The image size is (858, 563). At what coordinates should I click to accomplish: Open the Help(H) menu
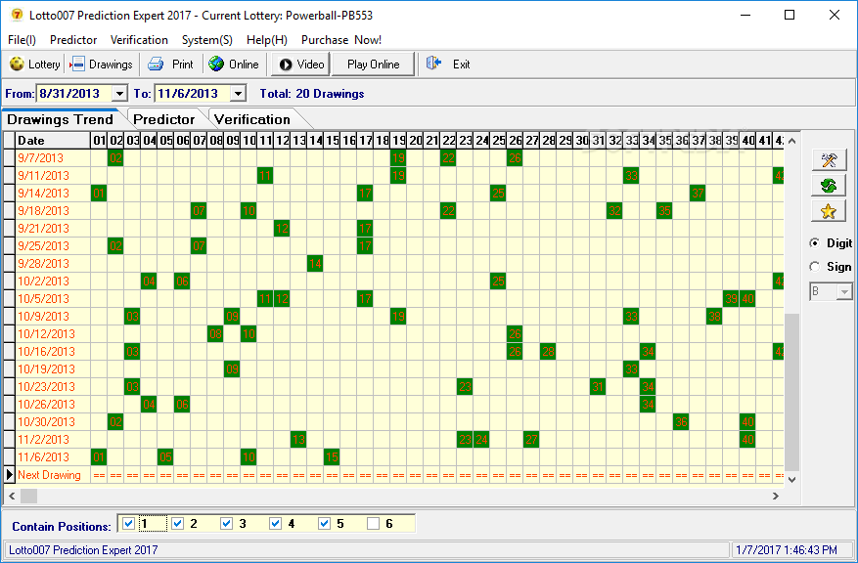(x=266, y=40)
